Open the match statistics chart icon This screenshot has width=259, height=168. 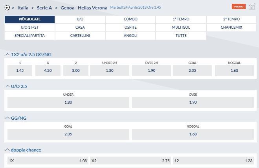tap(252, 7)
